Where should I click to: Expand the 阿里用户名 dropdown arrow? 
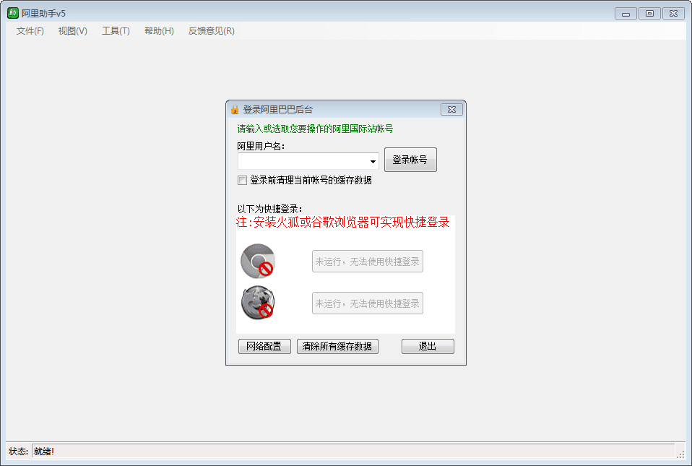pyautogui.click(x=373, y=162)
